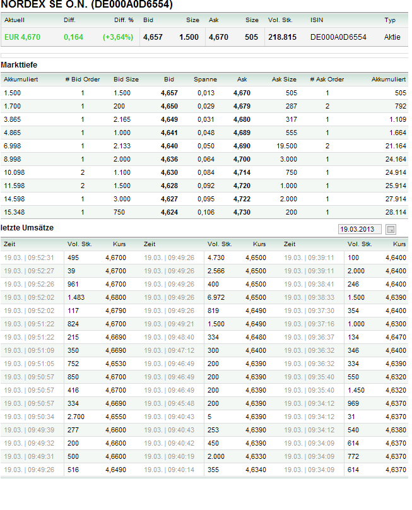This screenshot has height=510, width=412.
Task: Click the # Bid Order column header
Action: (83, 80)
